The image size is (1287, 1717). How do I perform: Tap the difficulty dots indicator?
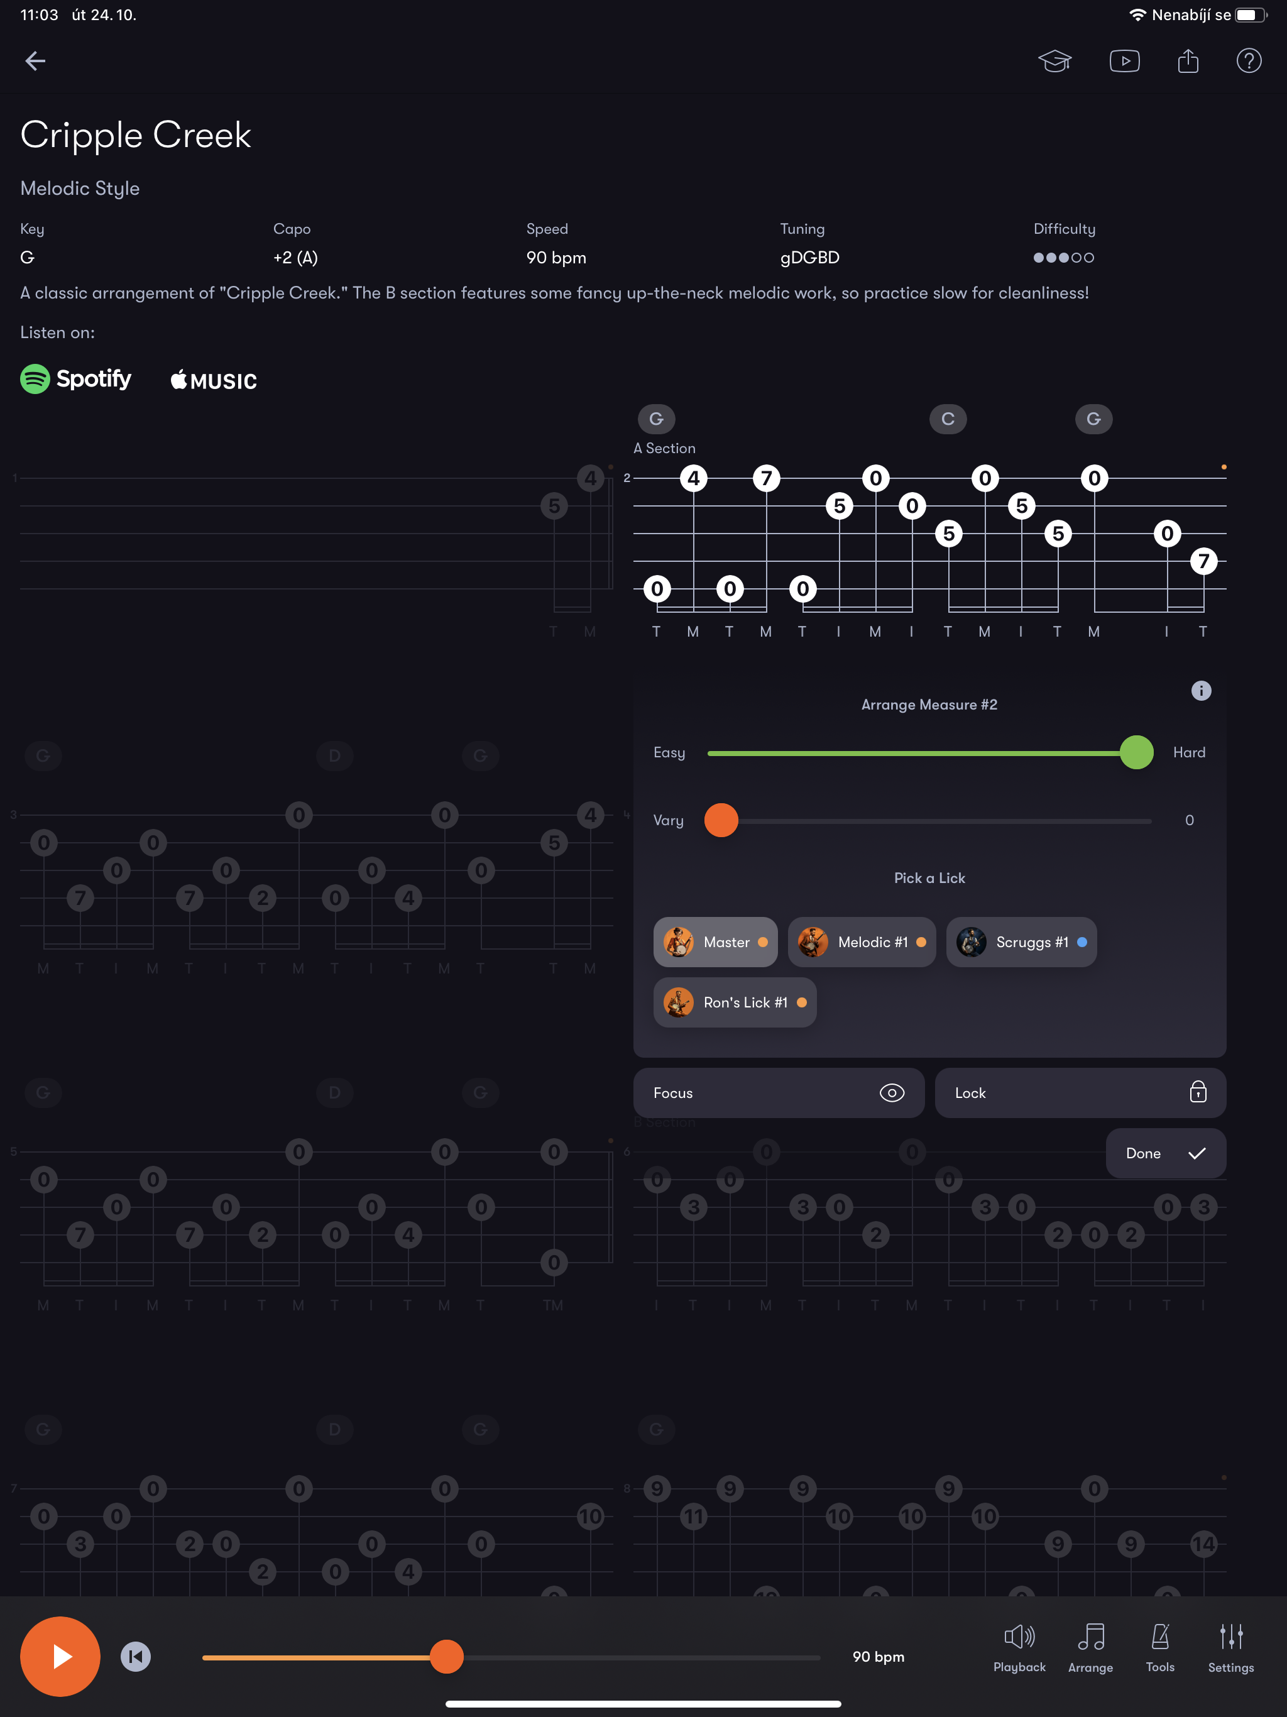point(1063,258)
